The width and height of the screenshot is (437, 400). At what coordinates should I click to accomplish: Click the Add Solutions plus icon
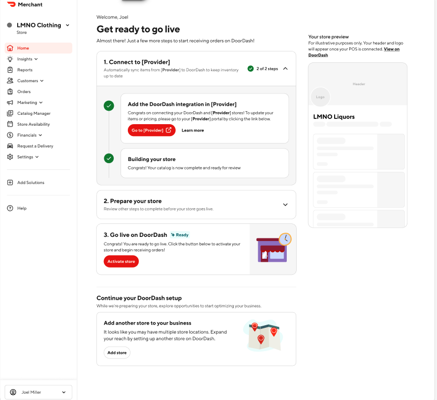pyautogui.click(x=9, y=182)
